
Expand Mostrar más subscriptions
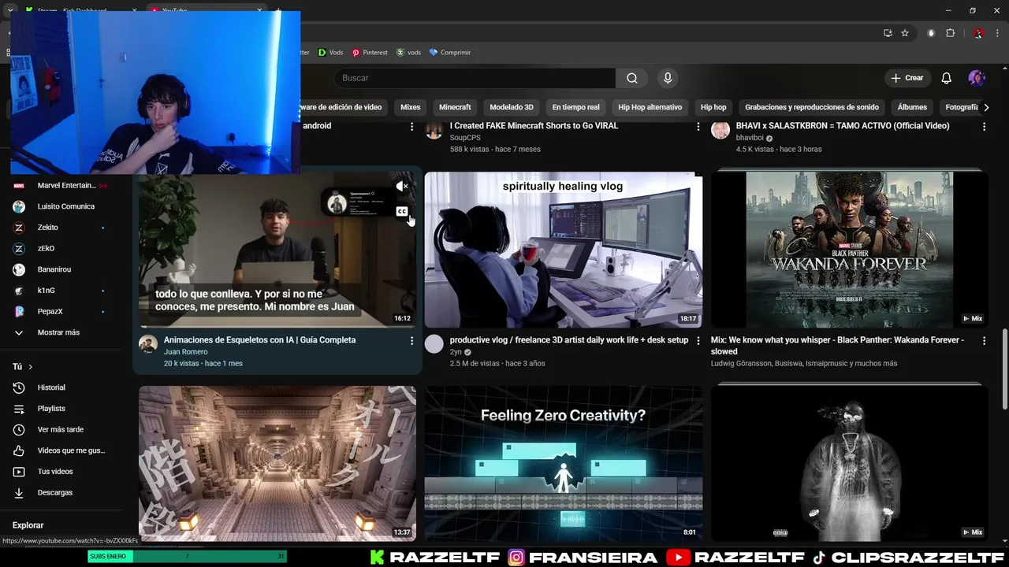[60, 332]
